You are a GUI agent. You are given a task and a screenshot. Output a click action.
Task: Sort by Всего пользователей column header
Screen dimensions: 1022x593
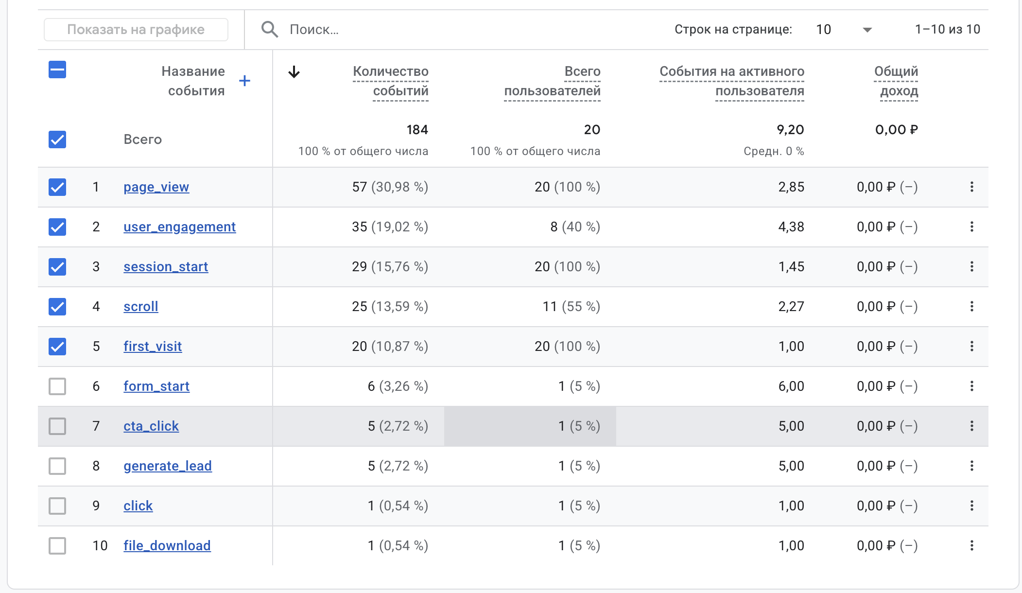(x=552, y=81)
